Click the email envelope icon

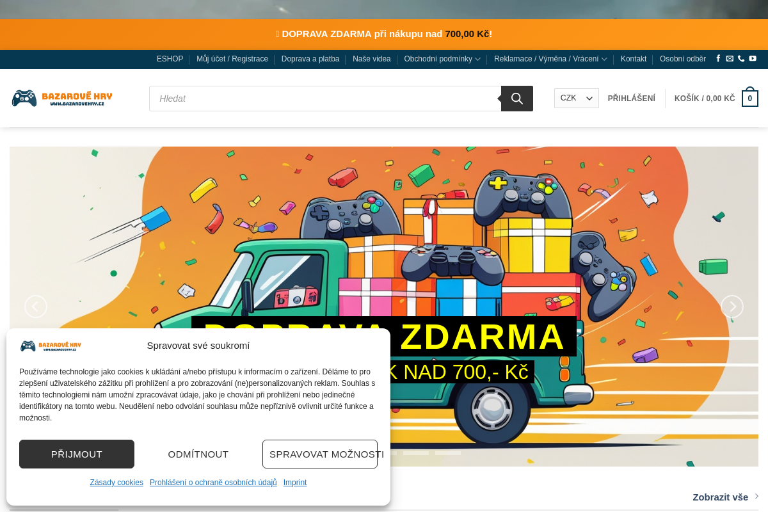point(730,59)
